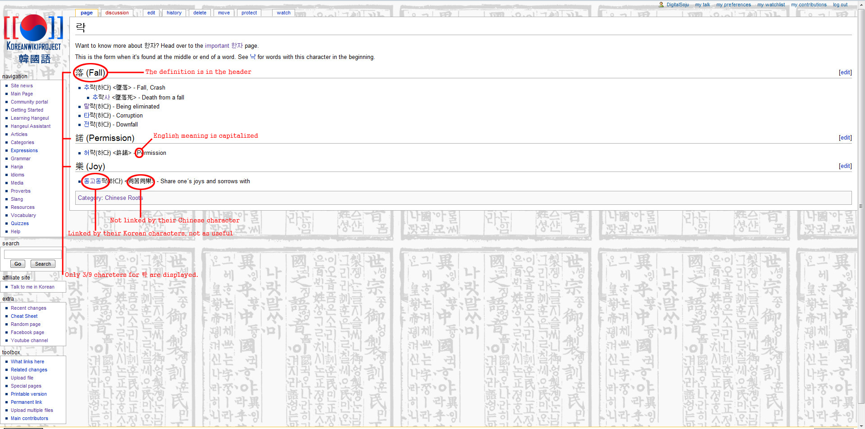The height and width of the screenshot is (429, 865).
Task: Select the watch tab
Action: [x=283, y=13]
